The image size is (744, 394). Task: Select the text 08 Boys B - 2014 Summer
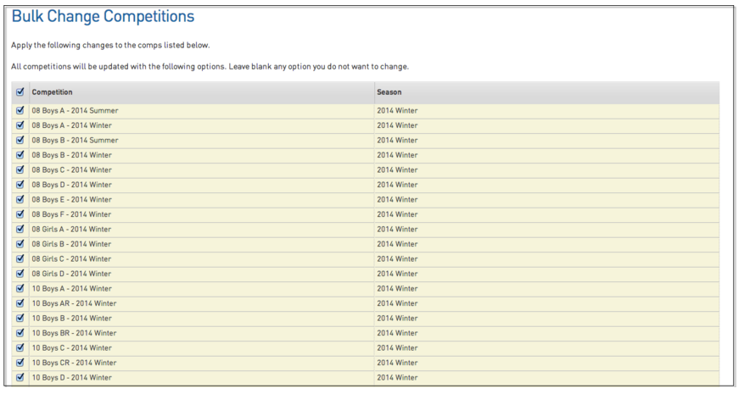(x=75, y=140)
